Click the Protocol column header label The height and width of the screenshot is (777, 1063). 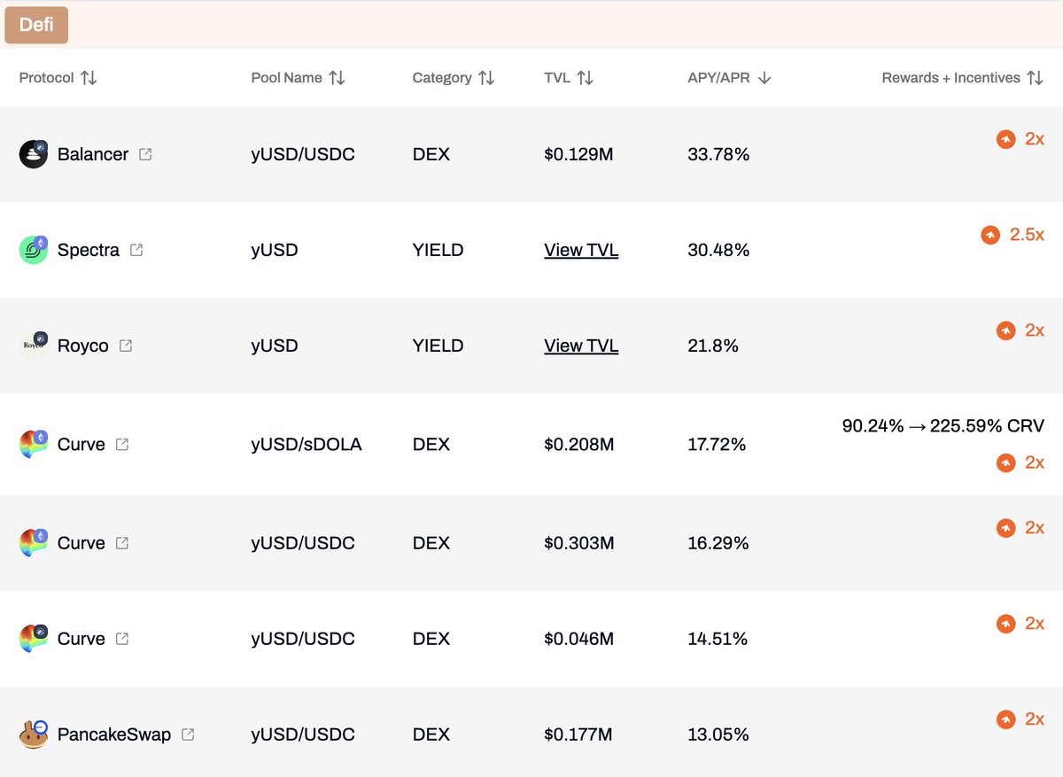point(46,78)
